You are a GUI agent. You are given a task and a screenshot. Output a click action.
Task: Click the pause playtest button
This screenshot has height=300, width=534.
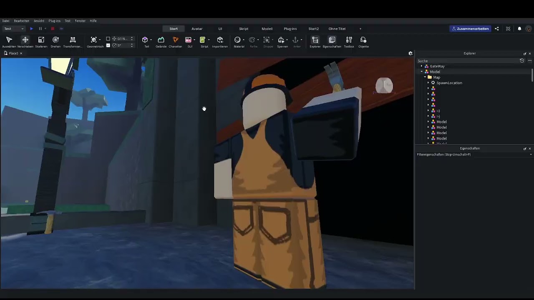40,29
